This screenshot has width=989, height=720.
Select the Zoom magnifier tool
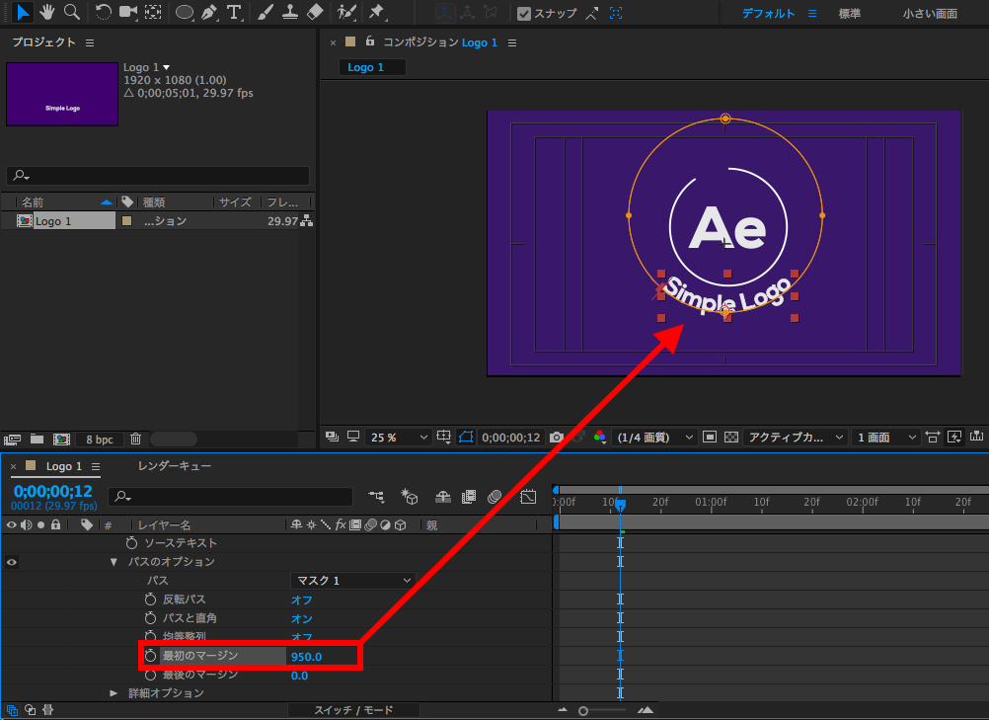coord(72,13)
